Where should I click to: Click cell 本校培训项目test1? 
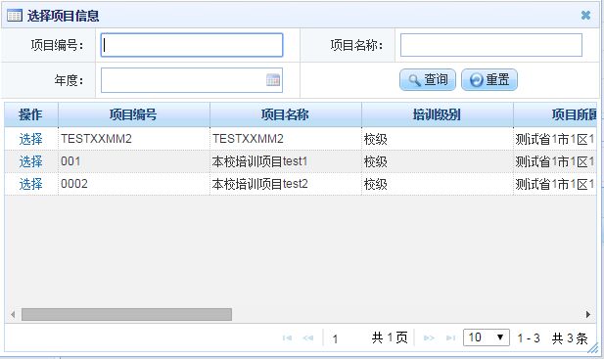point(286,161)
